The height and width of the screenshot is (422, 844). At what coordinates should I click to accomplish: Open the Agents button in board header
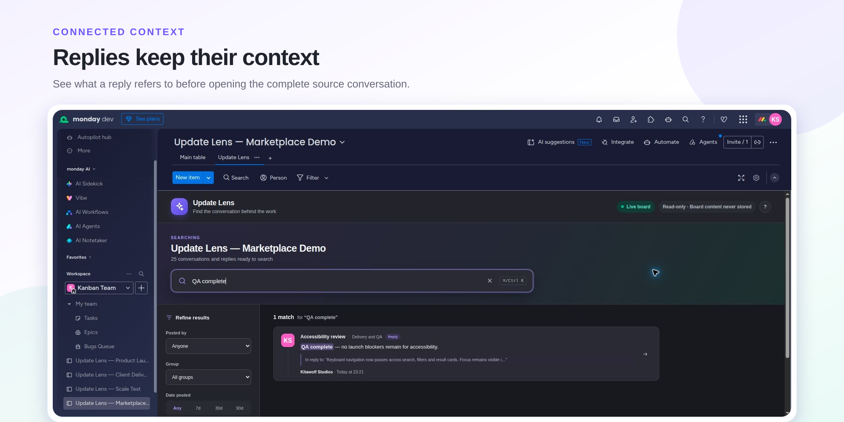click(703, 142)
